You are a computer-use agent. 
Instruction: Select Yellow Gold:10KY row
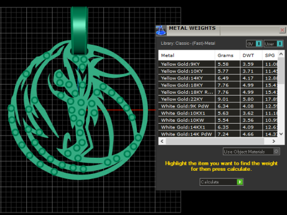(x=218, y=71)
